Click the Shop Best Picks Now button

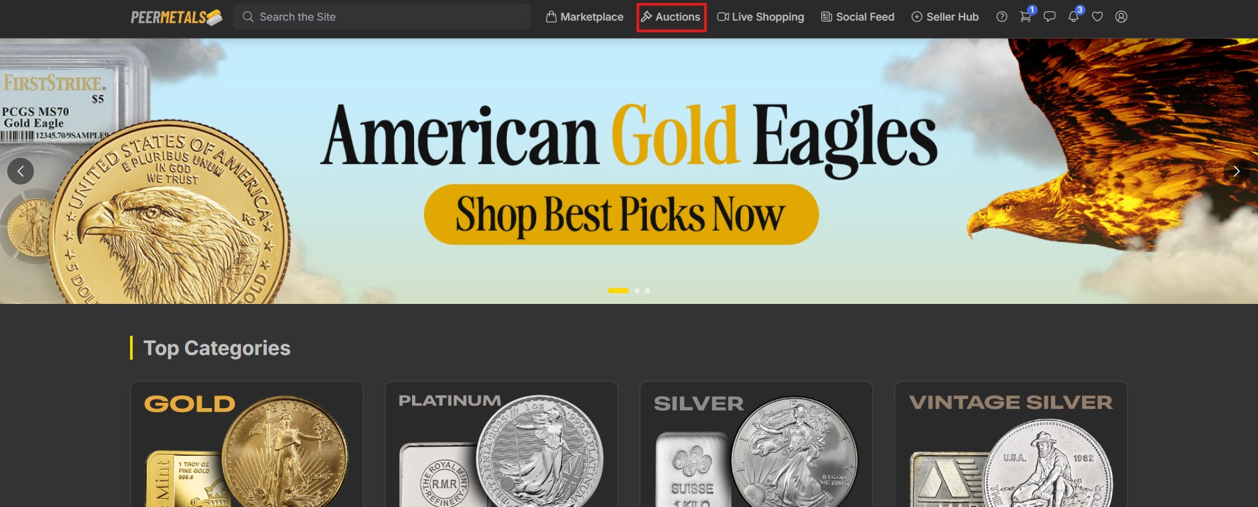[621, 214]
